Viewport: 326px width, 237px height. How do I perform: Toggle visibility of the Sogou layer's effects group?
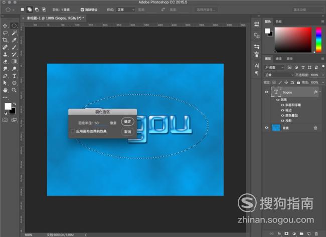278,100
